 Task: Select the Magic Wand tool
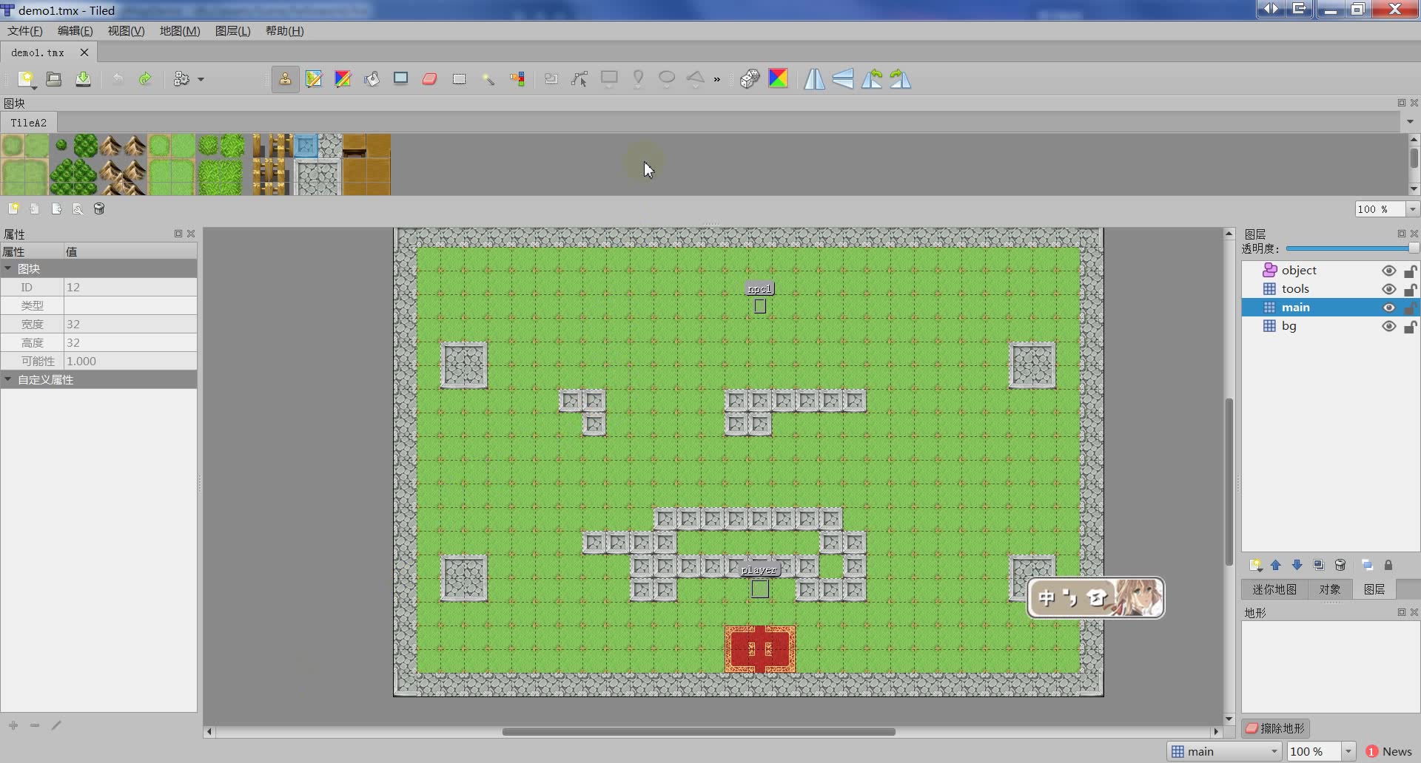coord(488,79)
